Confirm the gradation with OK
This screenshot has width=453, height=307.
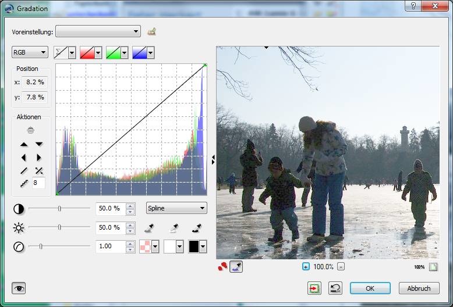tap(370, 288)
